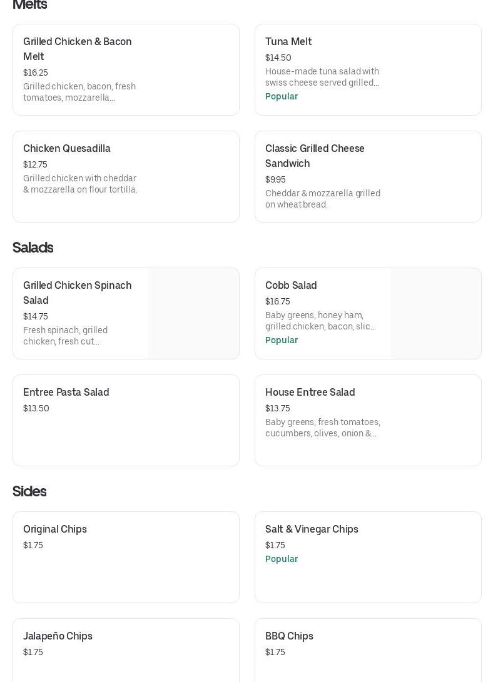Select Salt & Vinegar Chips item
The height and width of the screenshot is (682, 503).
312,529
